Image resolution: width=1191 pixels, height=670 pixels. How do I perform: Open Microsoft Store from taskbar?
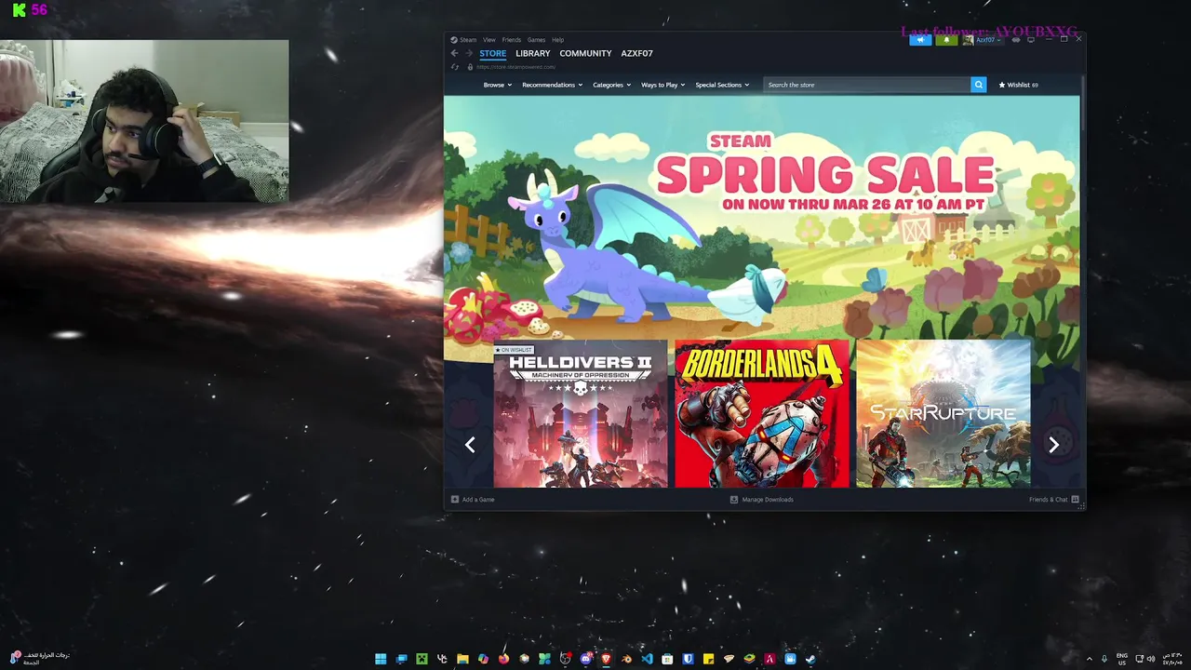pyautogui.click(x=667, y=659)
